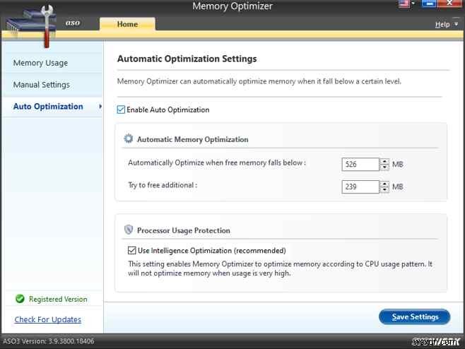This screenshot has height=349, width=465.
Task: Go to Manual Settings section
Action: tap(41, 85)
